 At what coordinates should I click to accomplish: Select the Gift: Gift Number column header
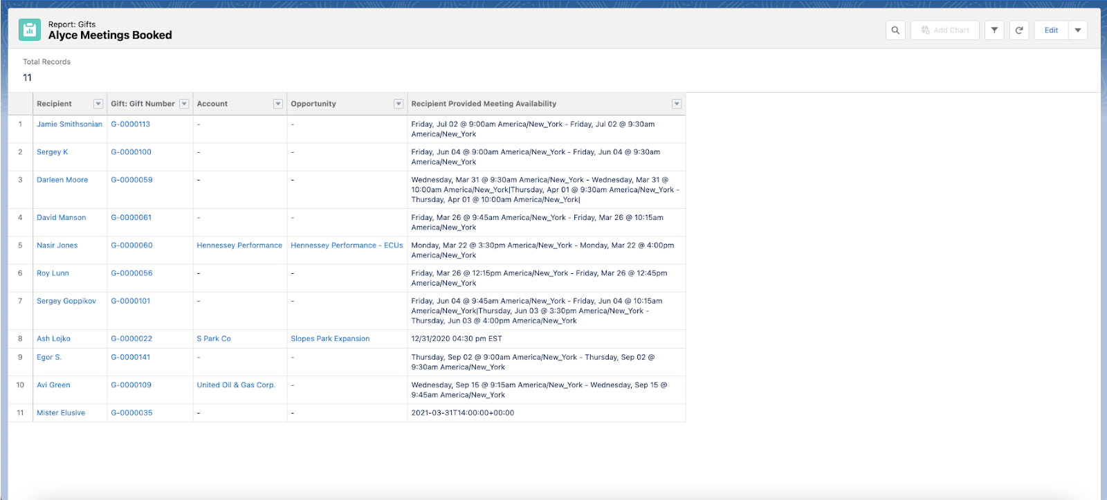[143, 104]
